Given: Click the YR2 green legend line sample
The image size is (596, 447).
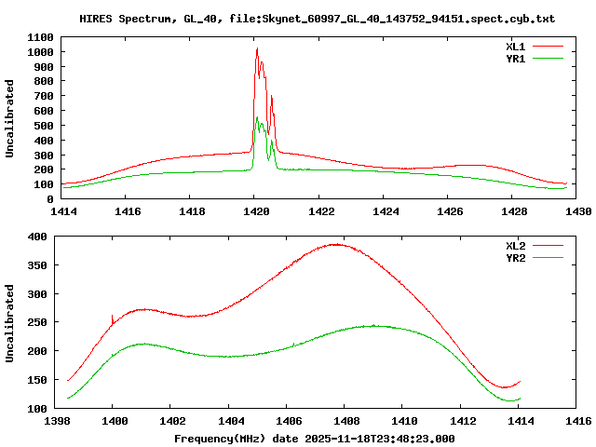Looking at the screenshot, I should (549, 258).
